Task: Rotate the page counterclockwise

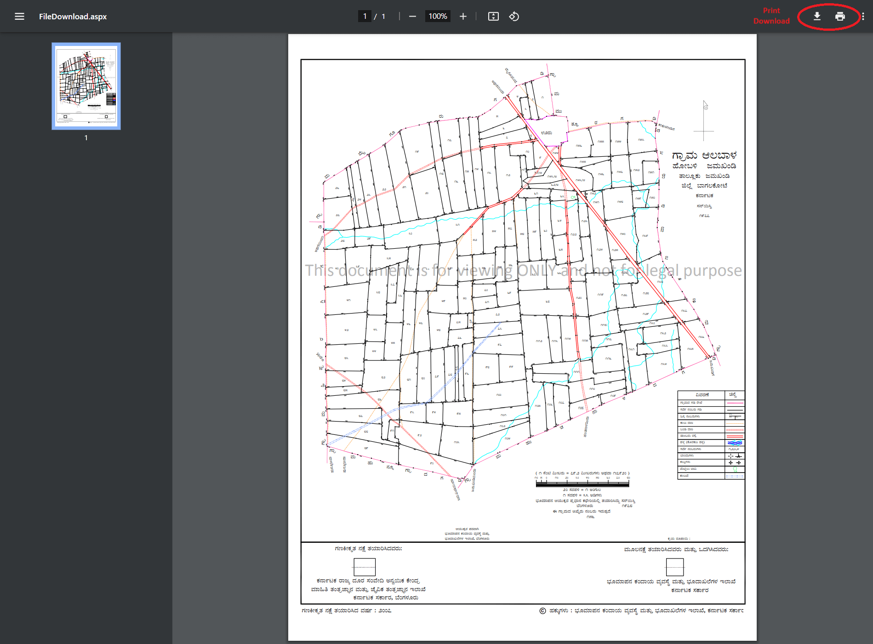Action: (514, 16)
